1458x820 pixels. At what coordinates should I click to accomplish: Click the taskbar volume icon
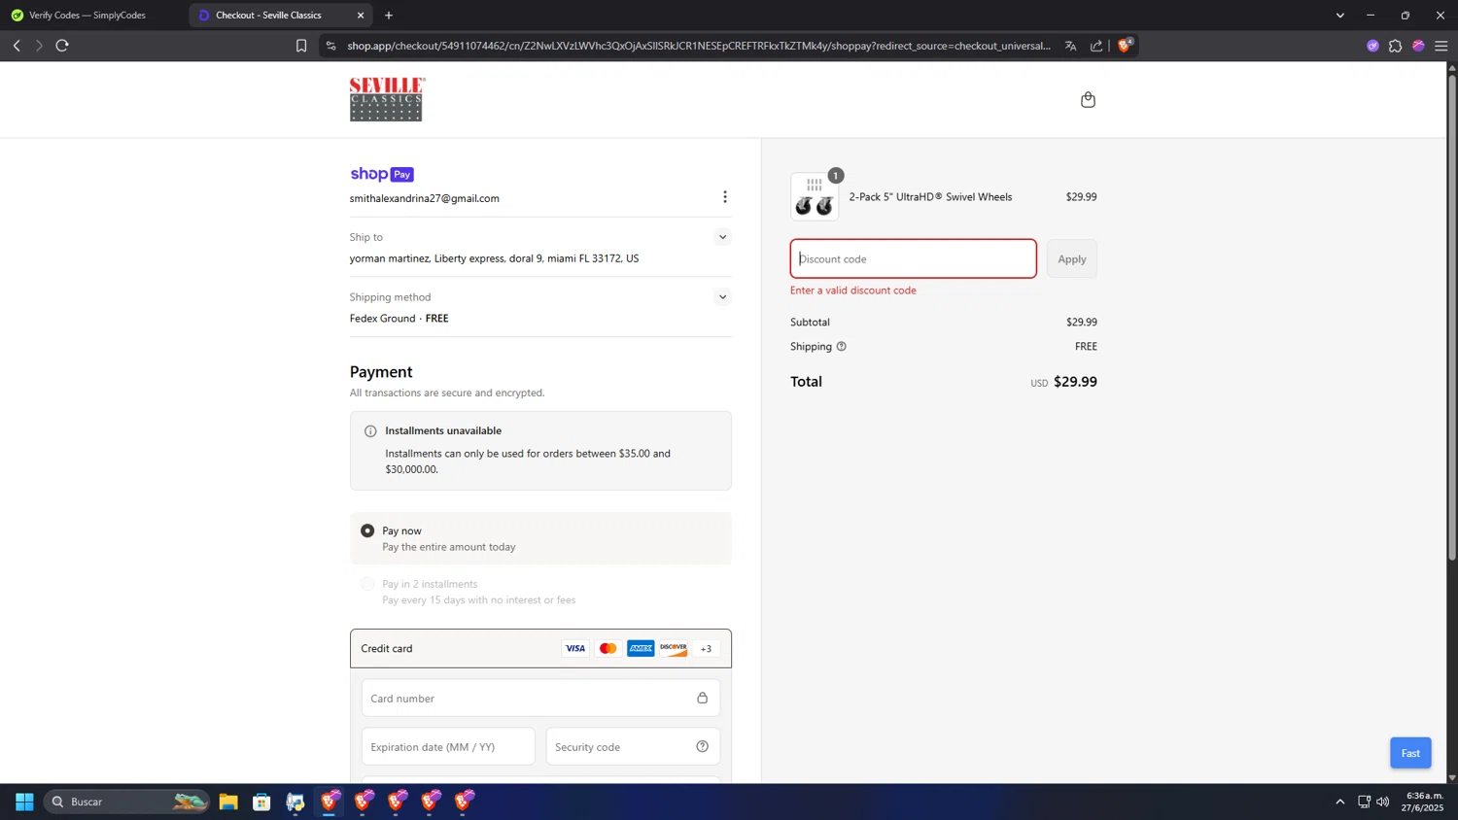pyautogui.click(x=1383, y=802)
